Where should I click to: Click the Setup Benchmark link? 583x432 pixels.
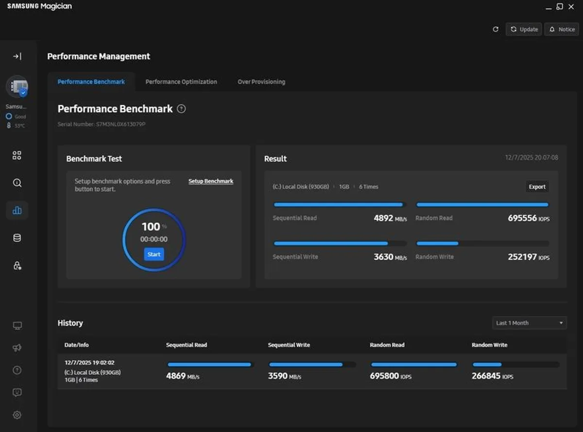[x=211, y=181]
